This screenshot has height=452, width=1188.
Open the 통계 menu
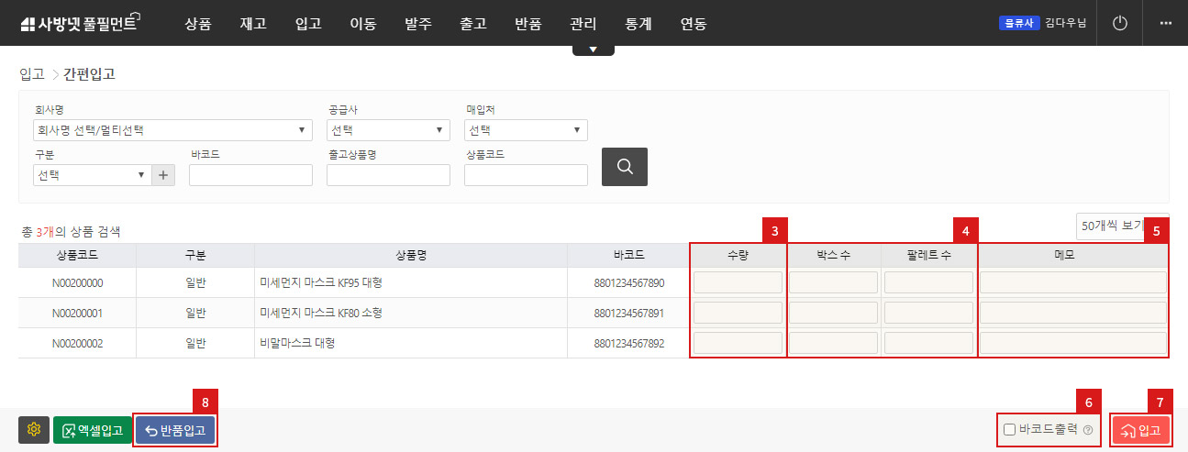point(638,24)
